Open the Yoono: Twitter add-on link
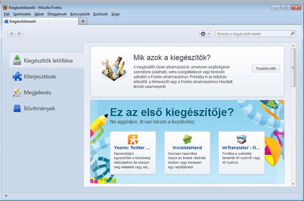The width and height of the screenshot is (304, 201). (132, 148)
